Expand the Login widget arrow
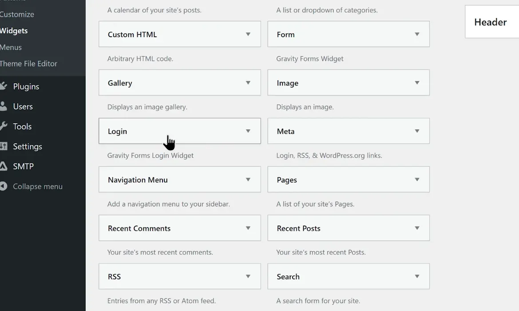Viewport: 519px width, 311px height. [x=248, y=131]
